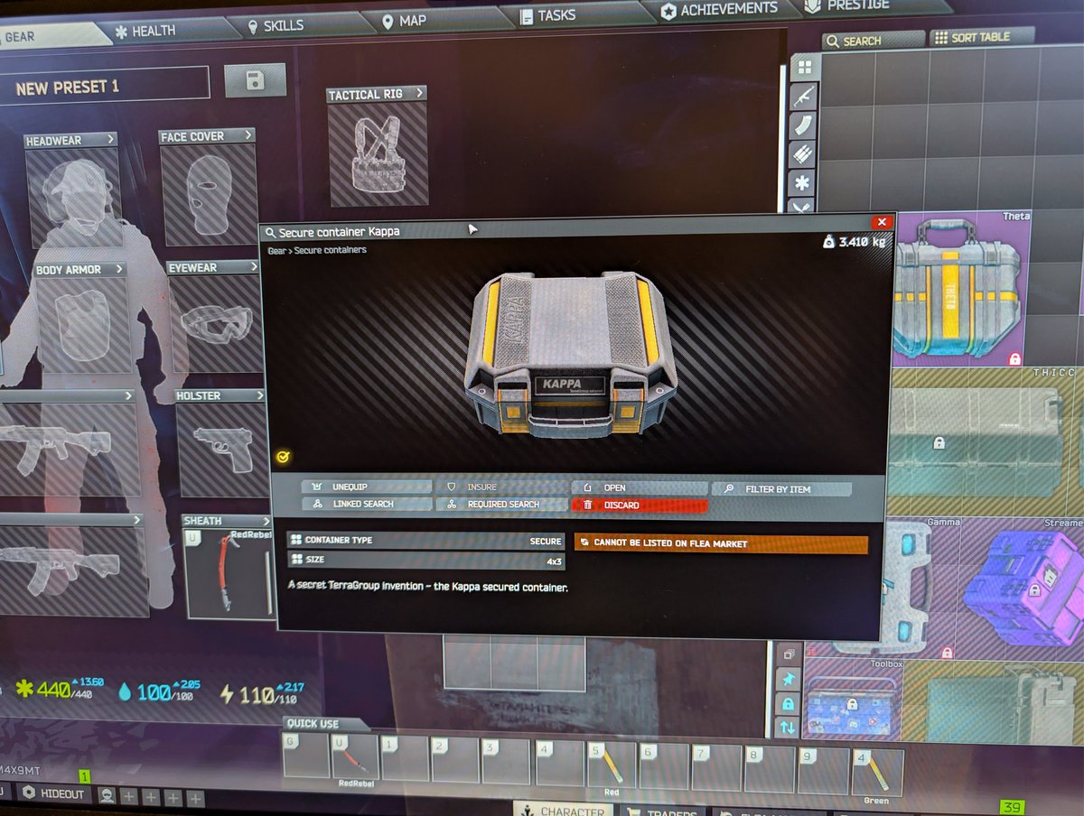Open the Traders bottom tab
Image resolution: width=1084 pixels, height=816 pixels.
tap(662, 811)
